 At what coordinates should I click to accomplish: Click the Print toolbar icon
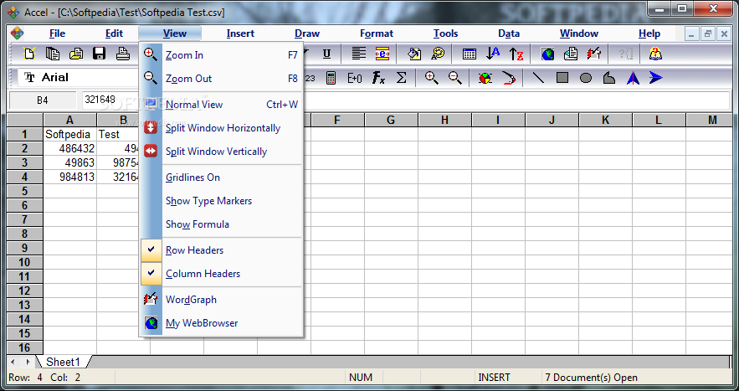(x=123, y=54)
